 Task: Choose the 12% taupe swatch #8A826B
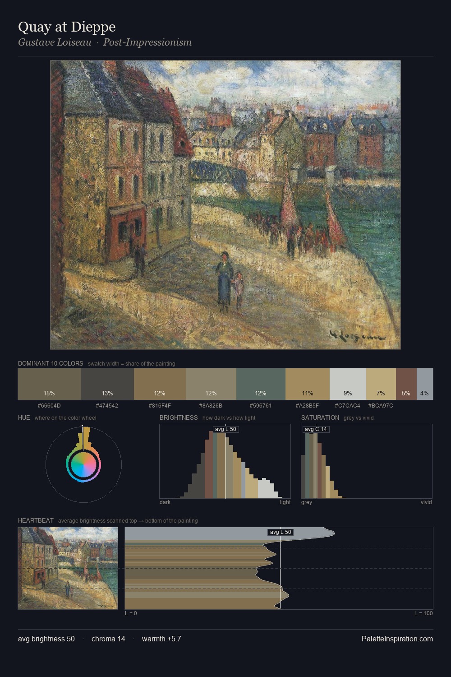pyautogui.click(x=211, y=384)
